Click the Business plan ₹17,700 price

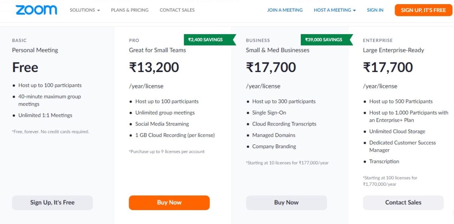point(271,67)
